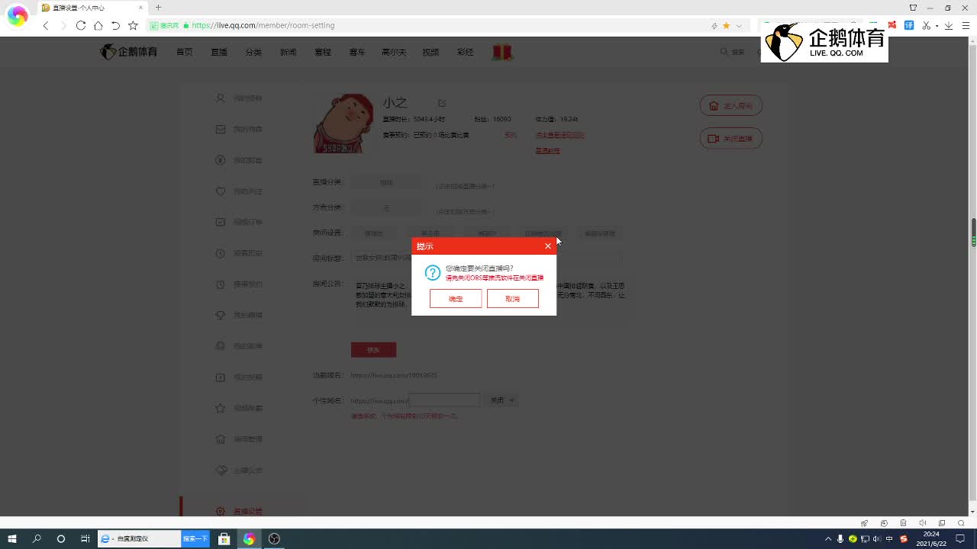Open a new browser tab

[158, 8]
